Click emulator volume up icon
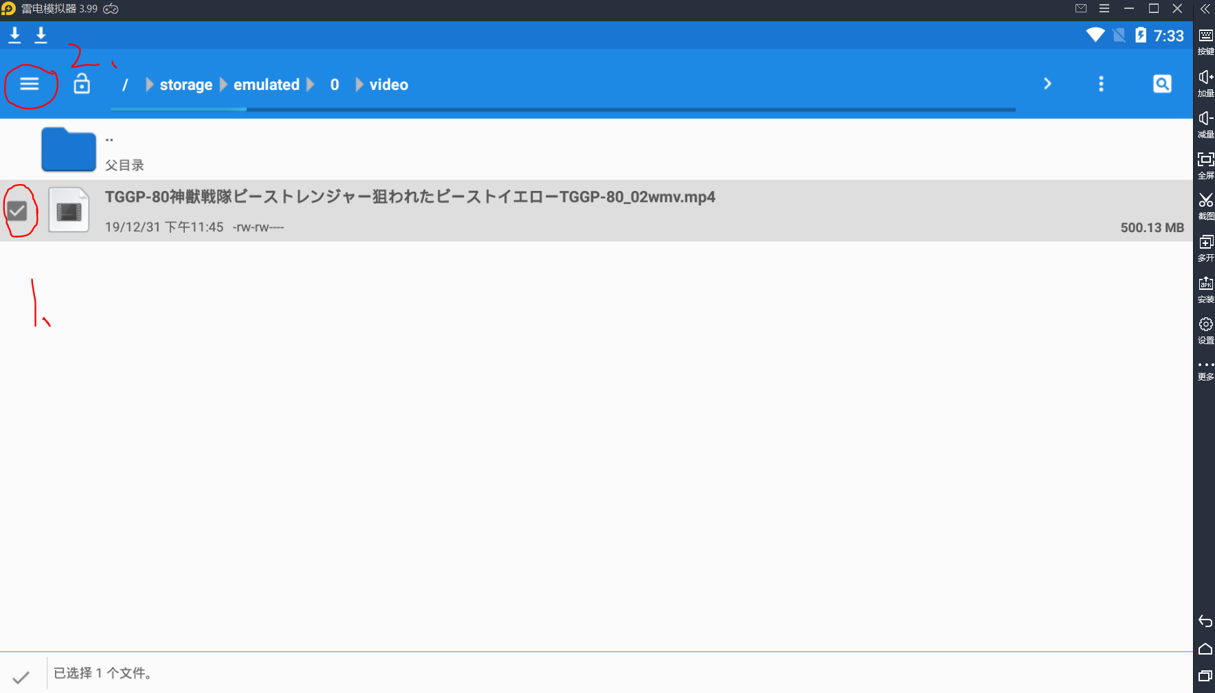 point(1205,82)
